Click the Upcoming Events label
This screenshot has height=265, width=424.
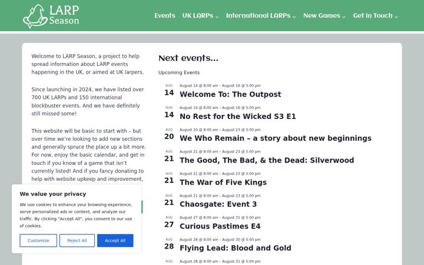(179, 72)
